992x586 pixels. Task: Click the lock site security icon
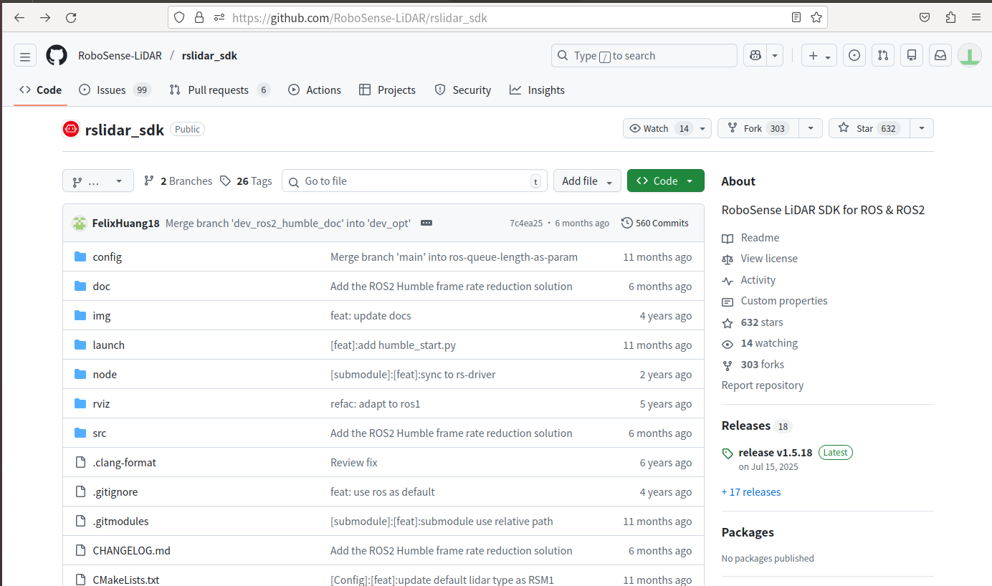pos(199,18)
